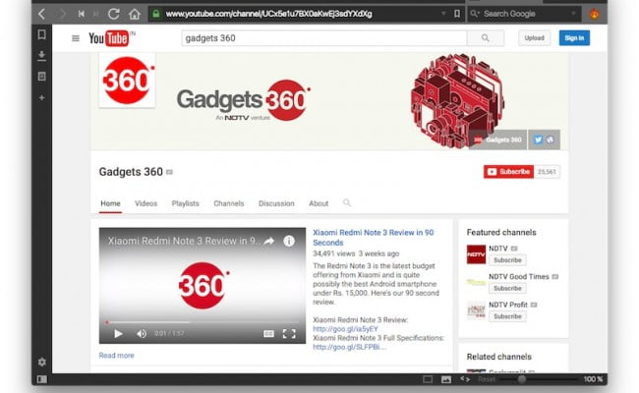Mute the video with the speaker icon
Screen dimensions: 639x393
tap(142, 334)
